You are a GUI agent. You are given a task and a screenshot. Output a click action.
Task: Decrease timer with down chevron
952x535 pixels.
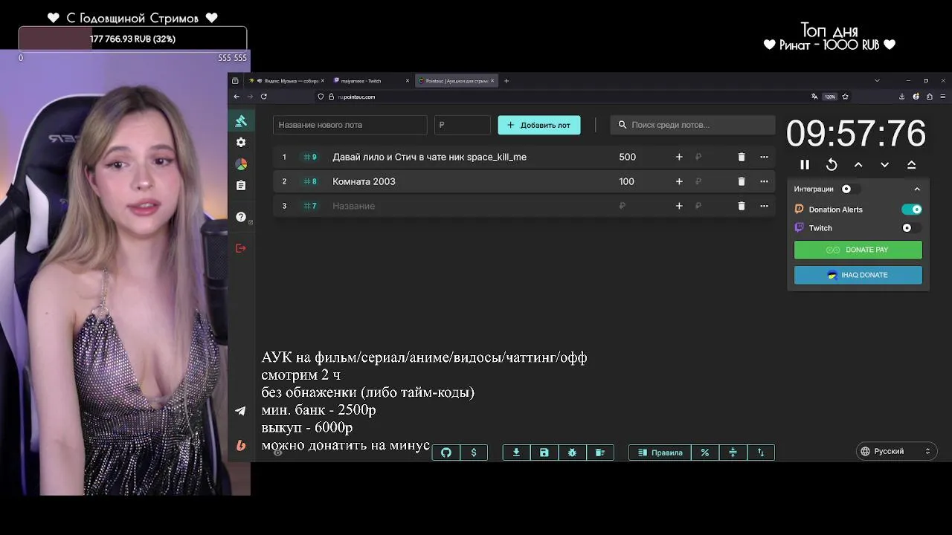(x=885, y=165)
